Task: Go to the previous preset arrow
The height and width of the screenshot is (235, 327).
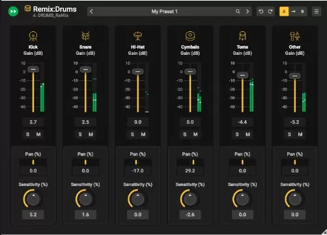Action: (x=91, y=12)
